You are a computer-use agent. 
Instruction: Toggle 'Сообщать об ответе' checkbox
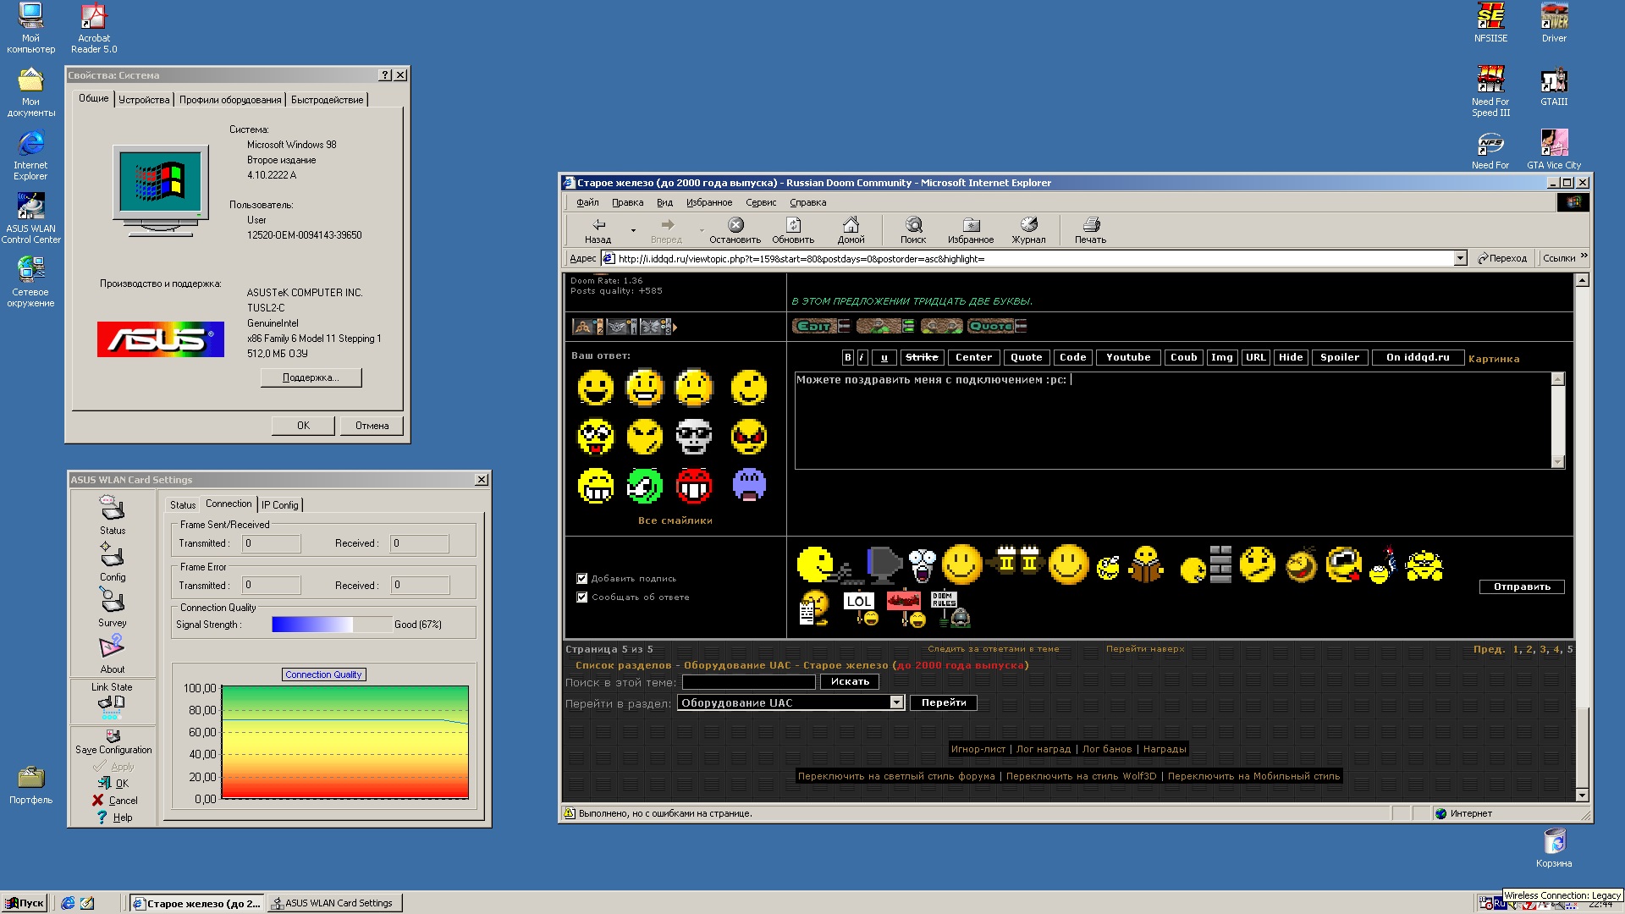581,597
